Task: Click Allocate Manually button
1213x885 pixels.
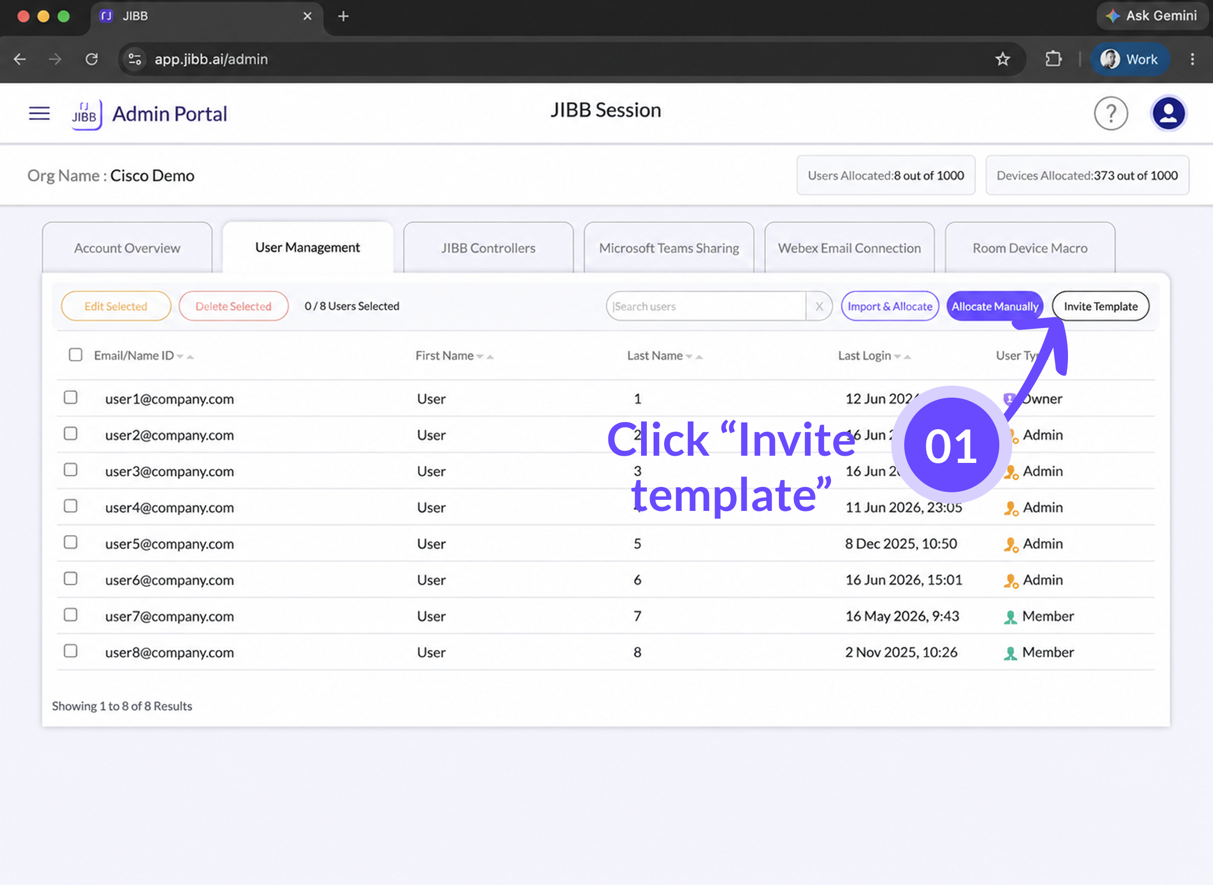Action: 995,306
